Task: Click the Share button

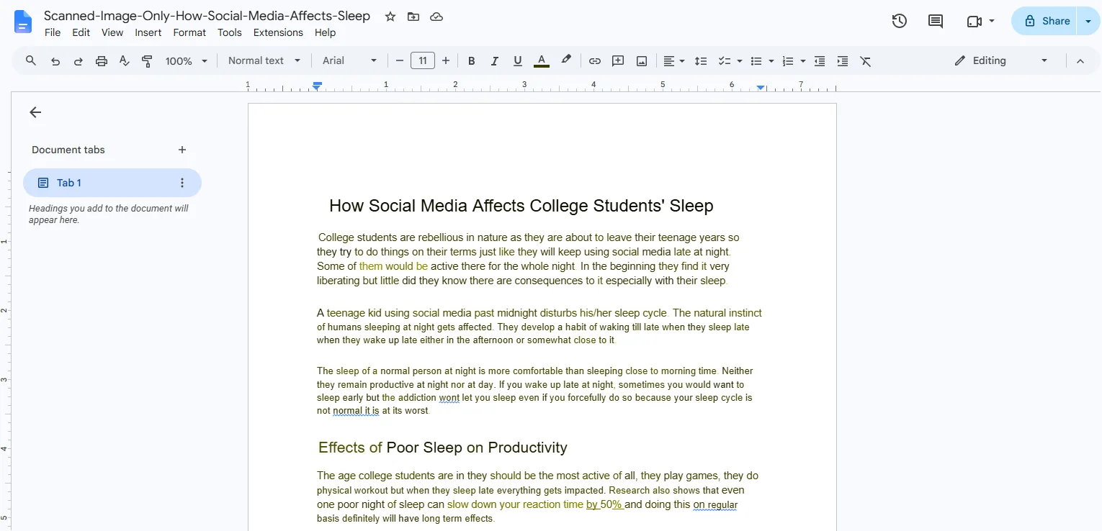Action: tap(1046, 21)
